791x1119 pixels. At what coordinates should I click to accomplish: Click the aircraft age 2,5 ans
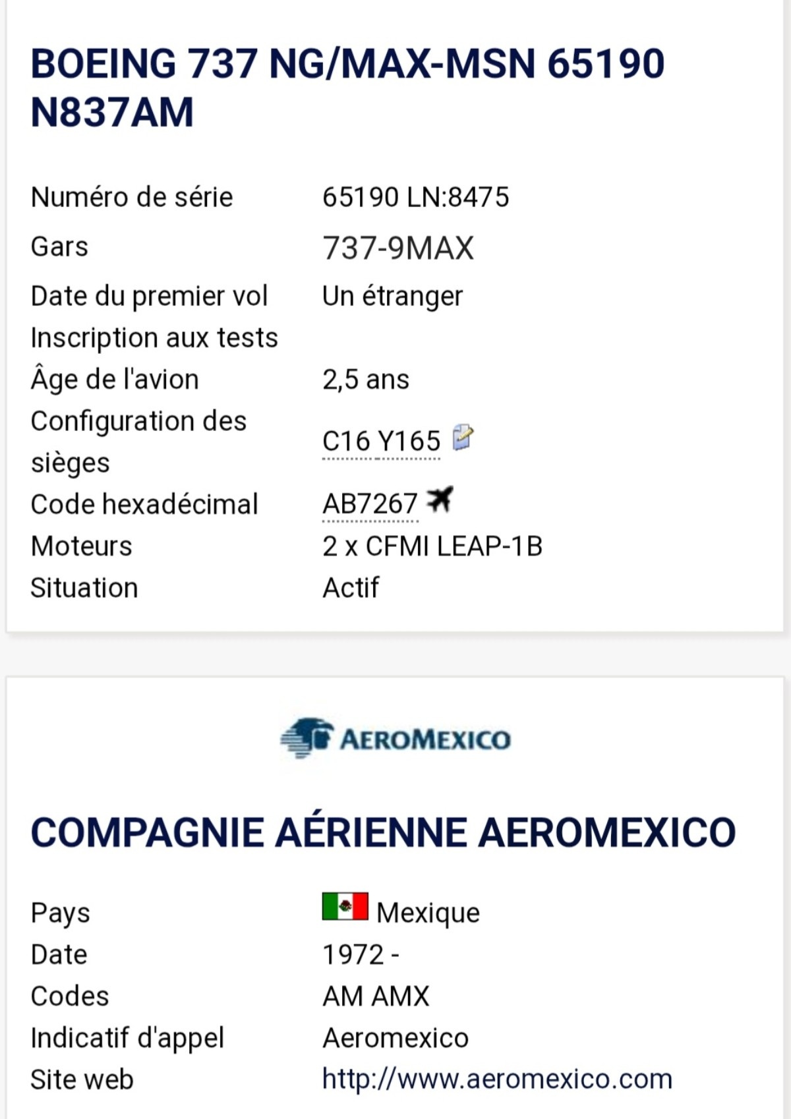point(366,380)
